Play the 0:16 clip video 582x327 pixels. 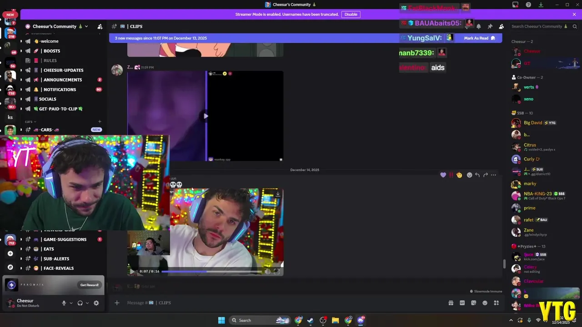pyautogui.click(x=132, y=272)
